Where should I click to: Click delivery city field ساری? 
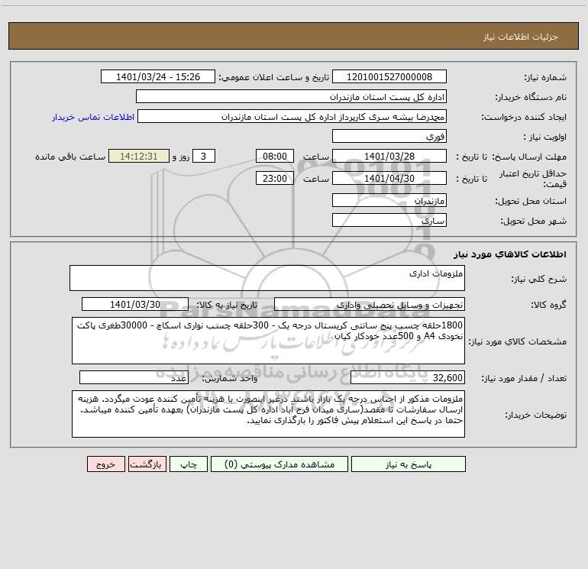click(389, 220)
